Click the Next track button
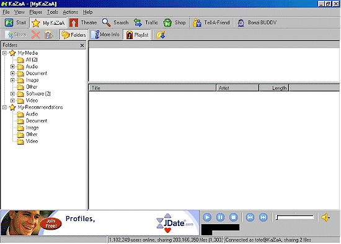Screen dimensions: 341x244 pyautogui.click(x=263, y=217)
